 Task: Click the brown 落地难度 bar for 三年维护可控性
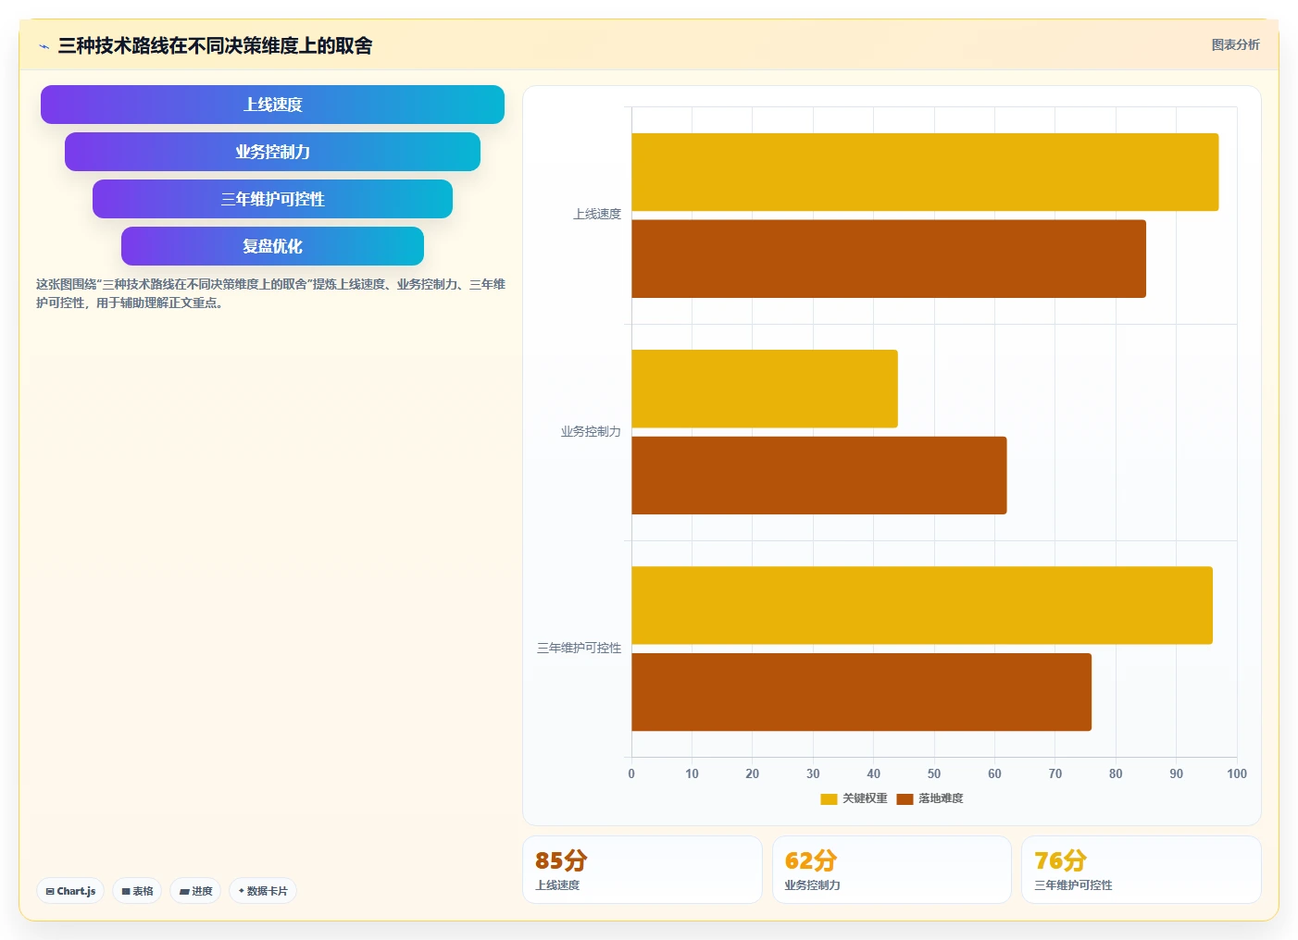(861, 692)
